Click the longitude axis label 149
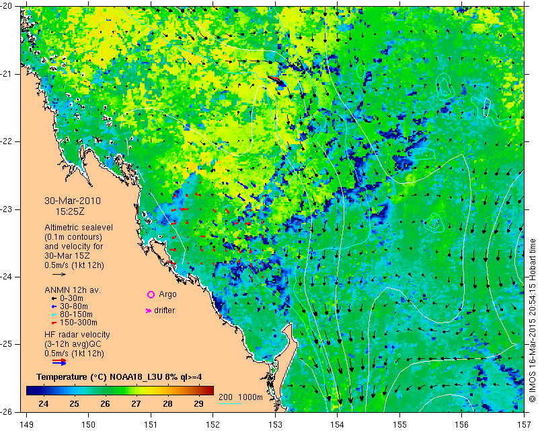Viewport: 538px width, 431px height. [27, 425]
